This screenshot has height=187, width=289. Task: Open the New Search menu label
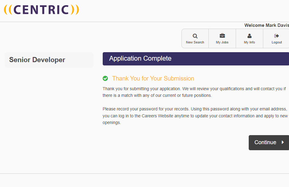pyautogui.click(x=195, y=43)
